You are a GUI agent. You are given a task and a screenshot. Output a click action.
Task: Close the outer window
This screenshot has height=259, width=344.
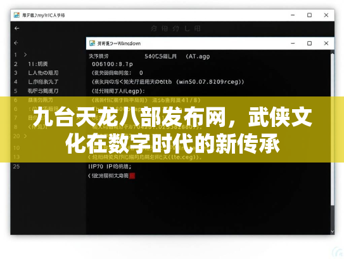point(326,15)
